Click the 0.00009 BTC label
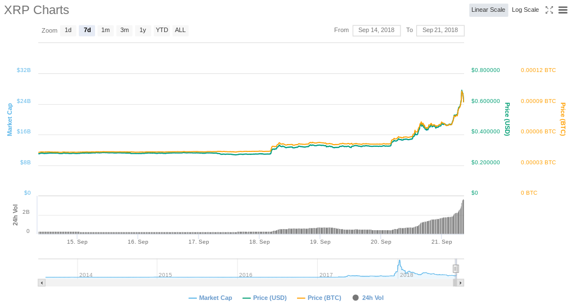571x305 pixels. click(x=538, y=101)
